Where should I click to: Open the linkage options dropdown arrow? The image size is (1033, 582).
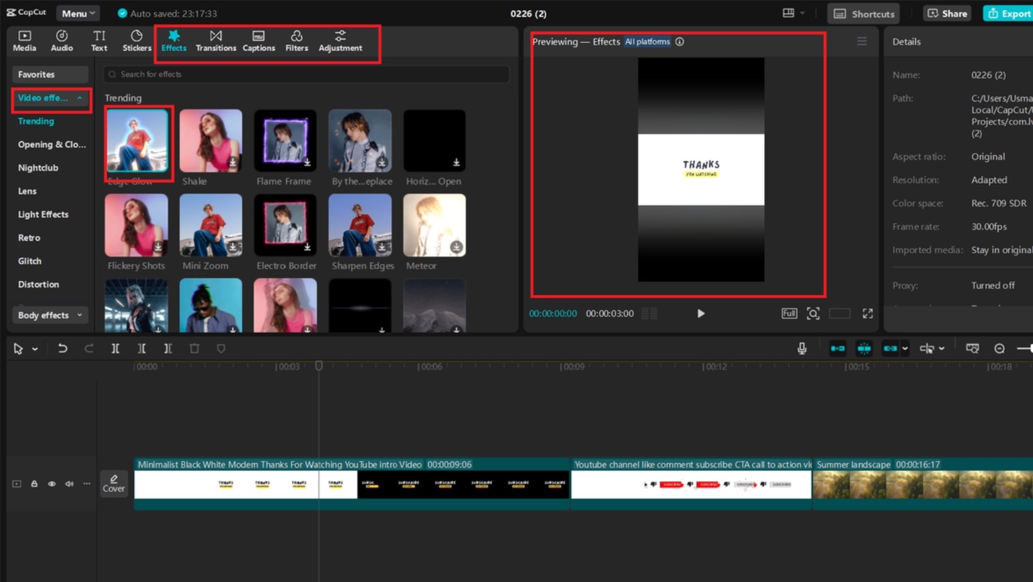point(905,349)
